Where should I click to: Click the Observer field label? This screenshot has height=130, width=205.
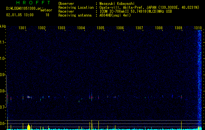tap(66, 4)
